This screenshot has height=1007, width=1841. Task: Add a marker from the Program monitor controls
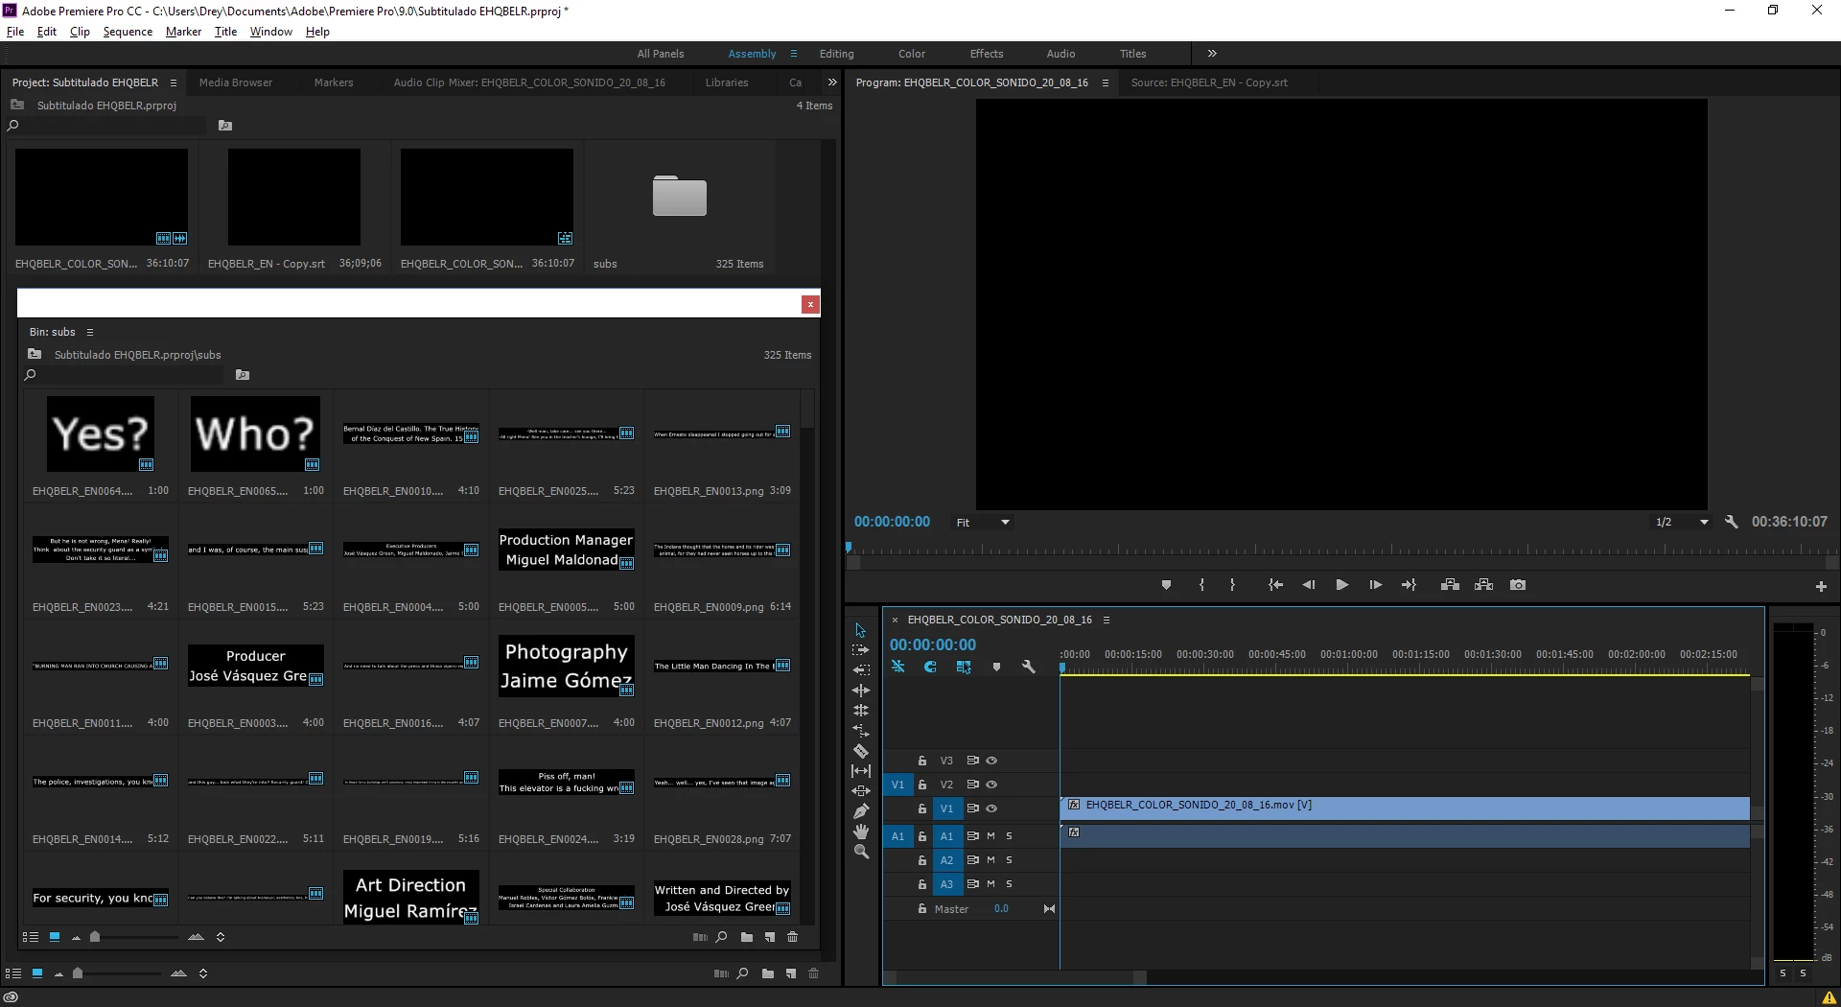point(1166,585)
